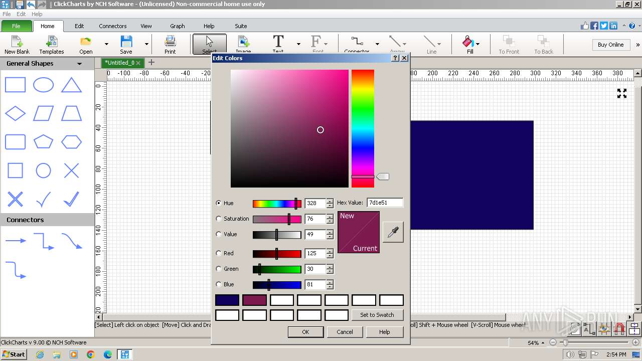Select the Saturation radio button
Image resolution: width=642 pixels, height=361 pixels.
click(x=219, y=219)
